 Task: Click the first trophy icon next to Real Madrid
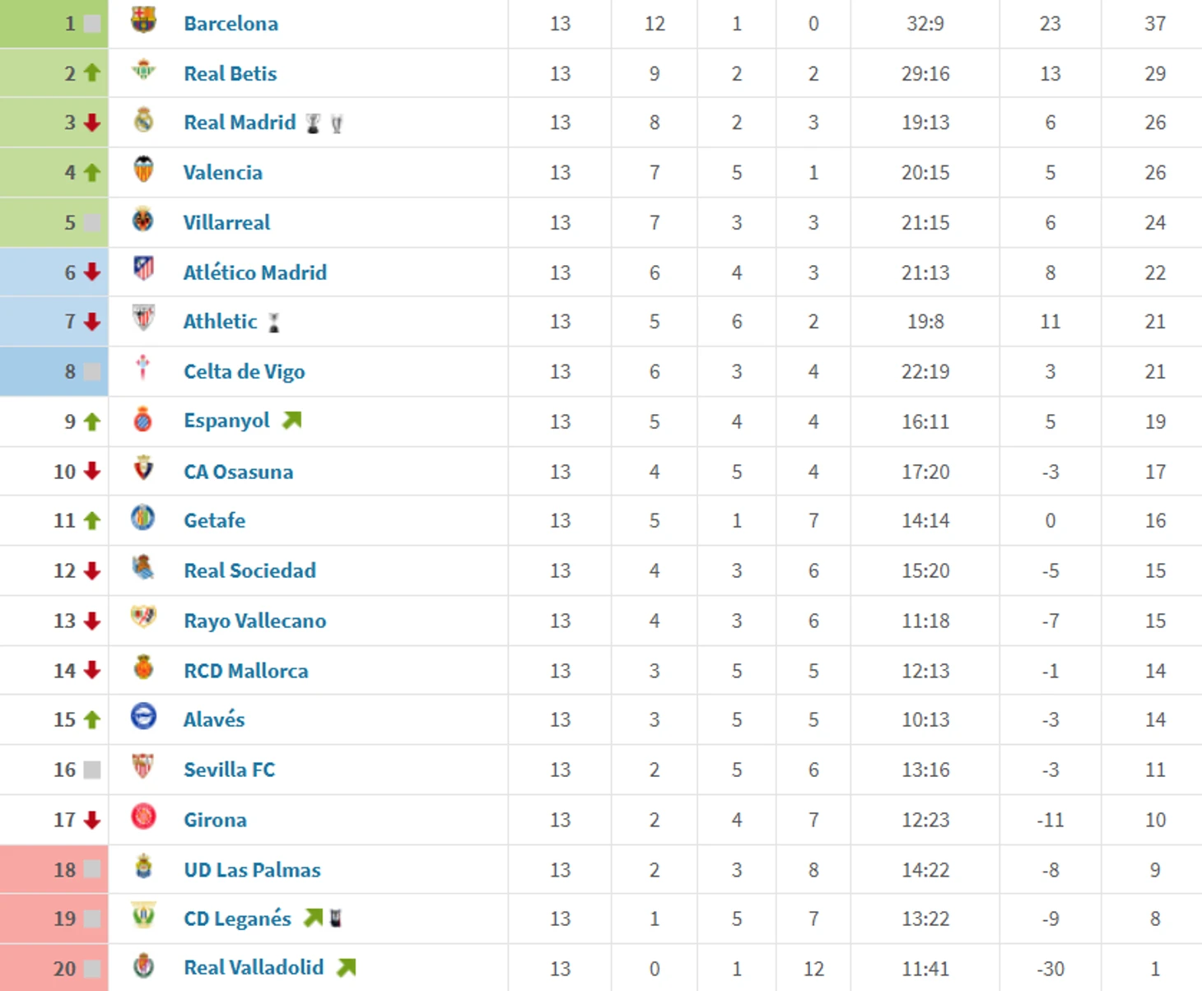[x=313, y=123]
